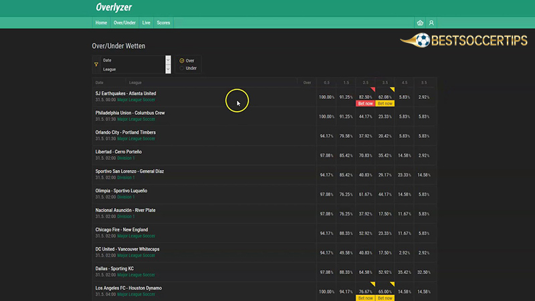Click 61.67% in Olimpia row
This screenshot has width=535, height=301.
(x=365, y=195)
